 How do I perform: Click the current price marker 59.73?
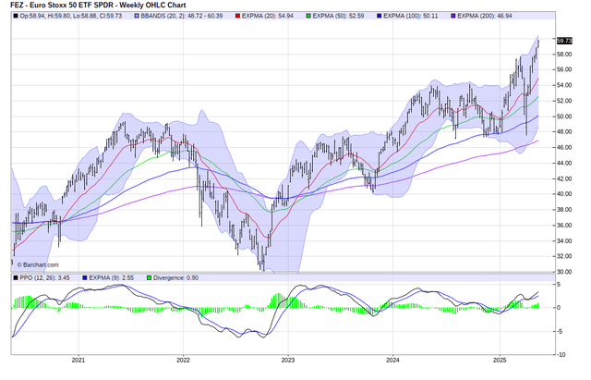coord(564,41)
